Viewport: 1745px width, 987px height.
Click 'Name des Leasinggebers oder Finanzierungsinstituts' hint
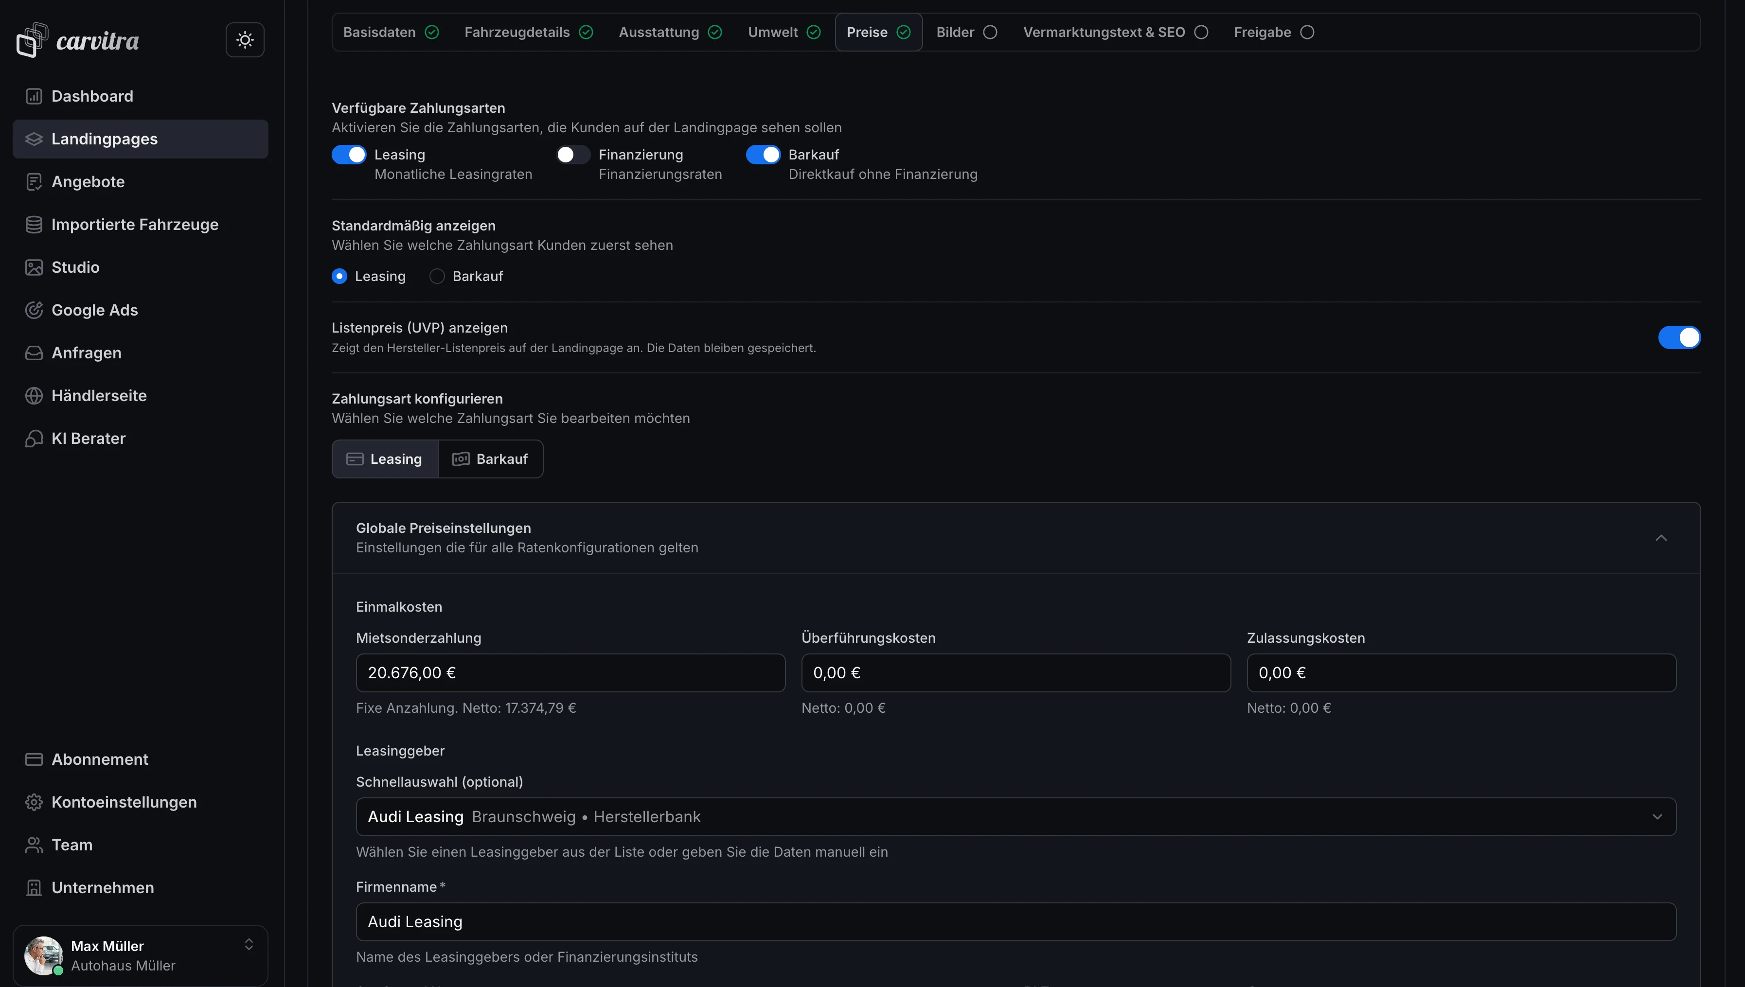527,956
